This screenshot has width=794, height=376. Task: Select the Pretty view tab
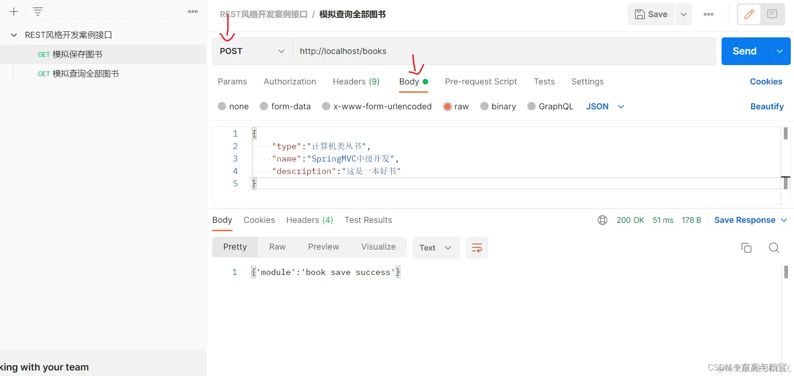coord(235,247)
